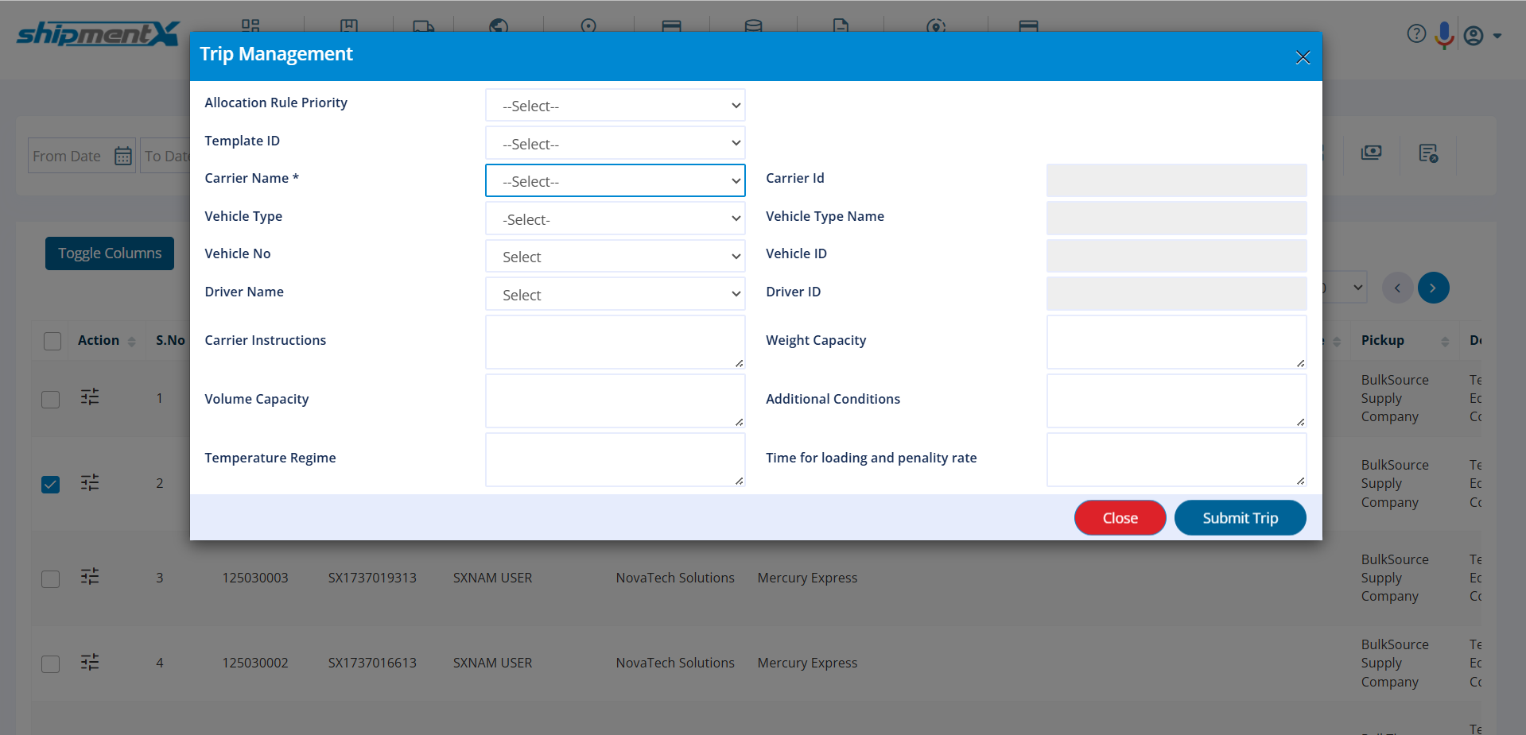Image resolution: width=1526 pixels, height=735 pixels.
Task: Click the Carrier Id read-only field
Action: tap(1176, 180)
